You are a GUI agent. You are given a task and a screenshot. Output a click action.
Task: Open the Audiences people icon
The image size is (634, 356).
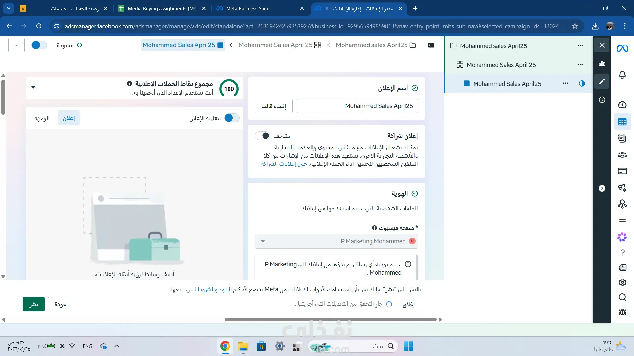(x=622, y=154)
